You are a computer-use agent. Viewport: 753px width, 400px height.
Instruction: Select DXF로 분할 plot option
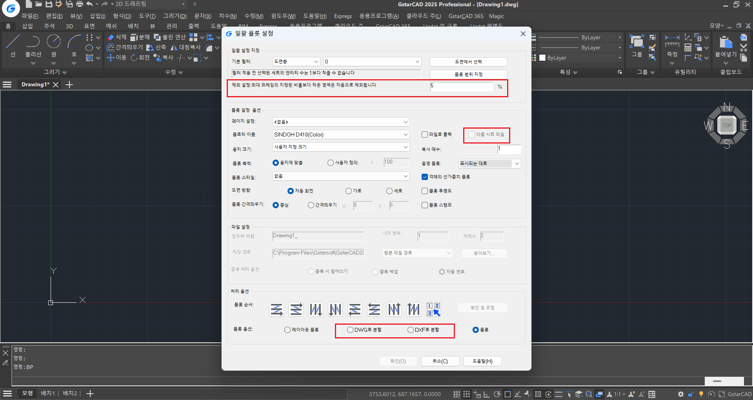pyautogui.click(x=411, y=330)
